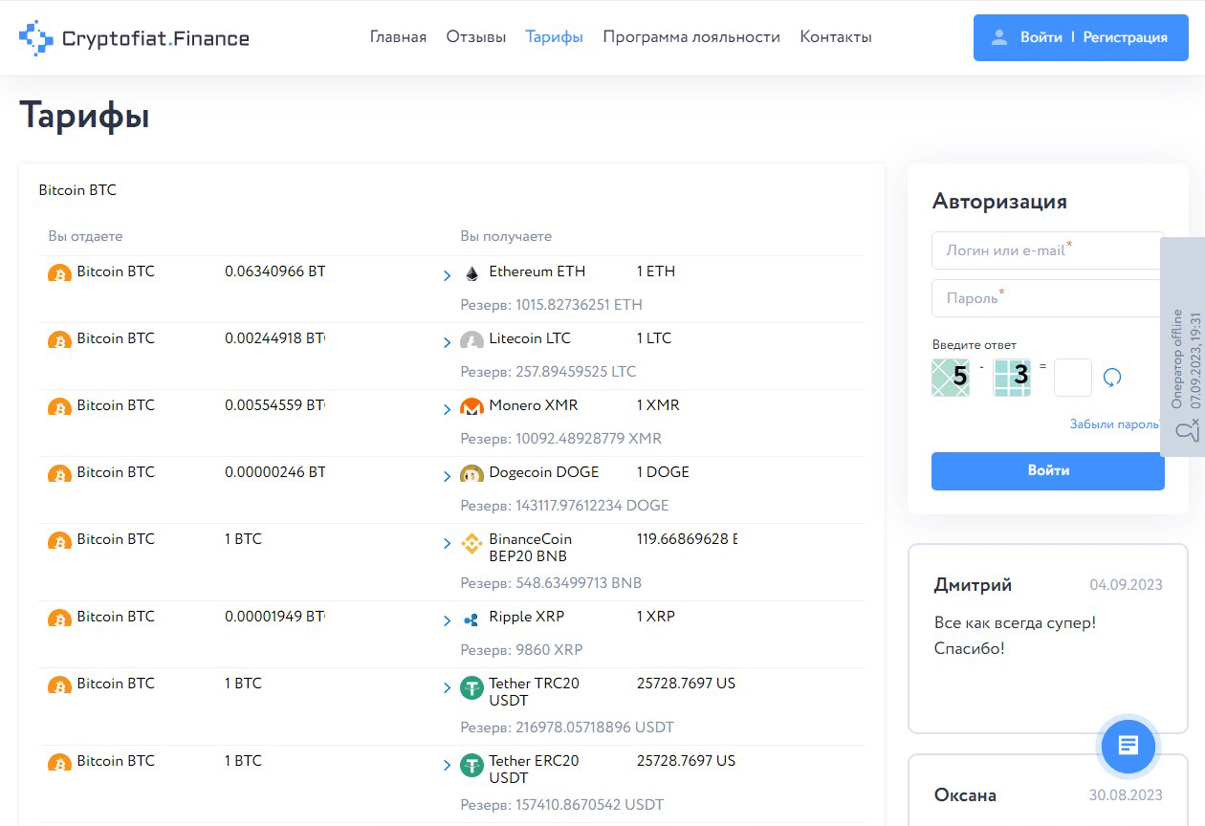
Task: Click the Monero XMR coin icon
Action: pos(471,407)
